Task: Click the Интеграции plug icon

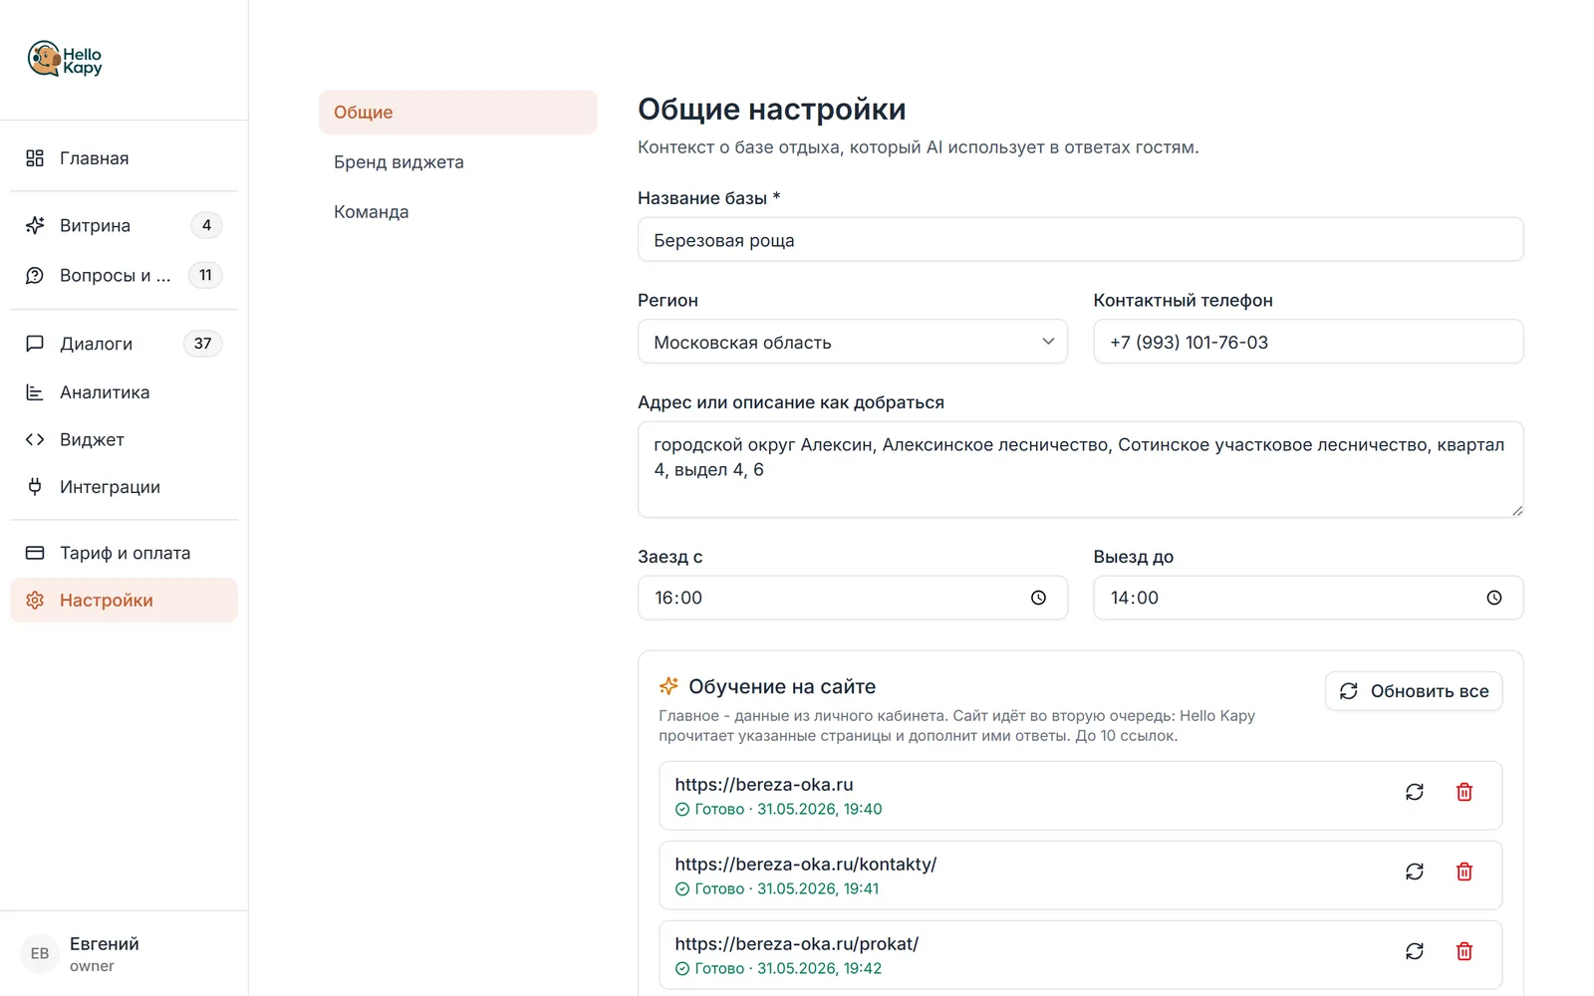Action: pyautogui.click(x=35, y=487)
